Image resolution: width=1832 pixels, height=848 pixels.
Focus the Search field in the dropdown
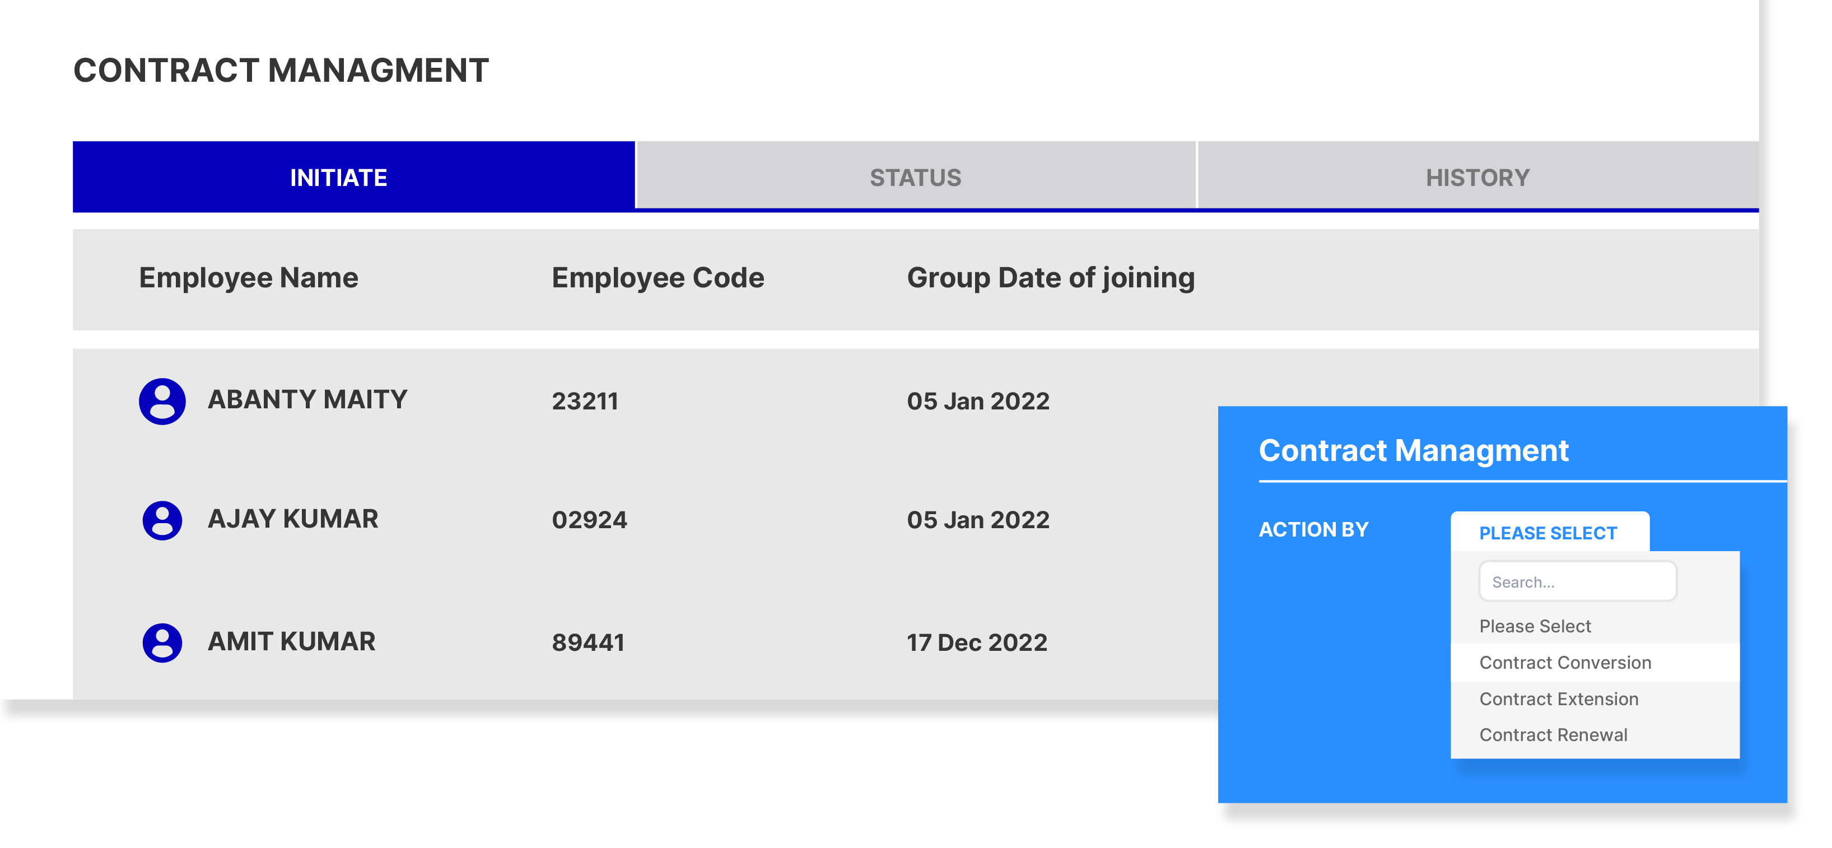[x=1577, y=582]
